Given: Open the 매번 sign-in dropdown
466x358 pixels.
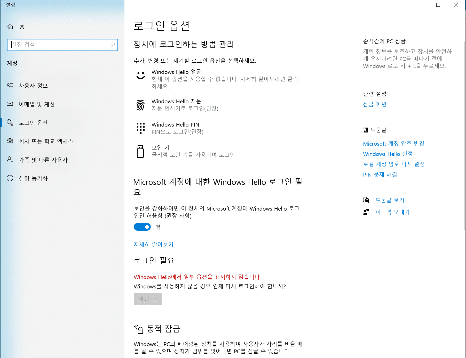Looking at the screenshot, I should pyautogui.click(x=148, y=299).
